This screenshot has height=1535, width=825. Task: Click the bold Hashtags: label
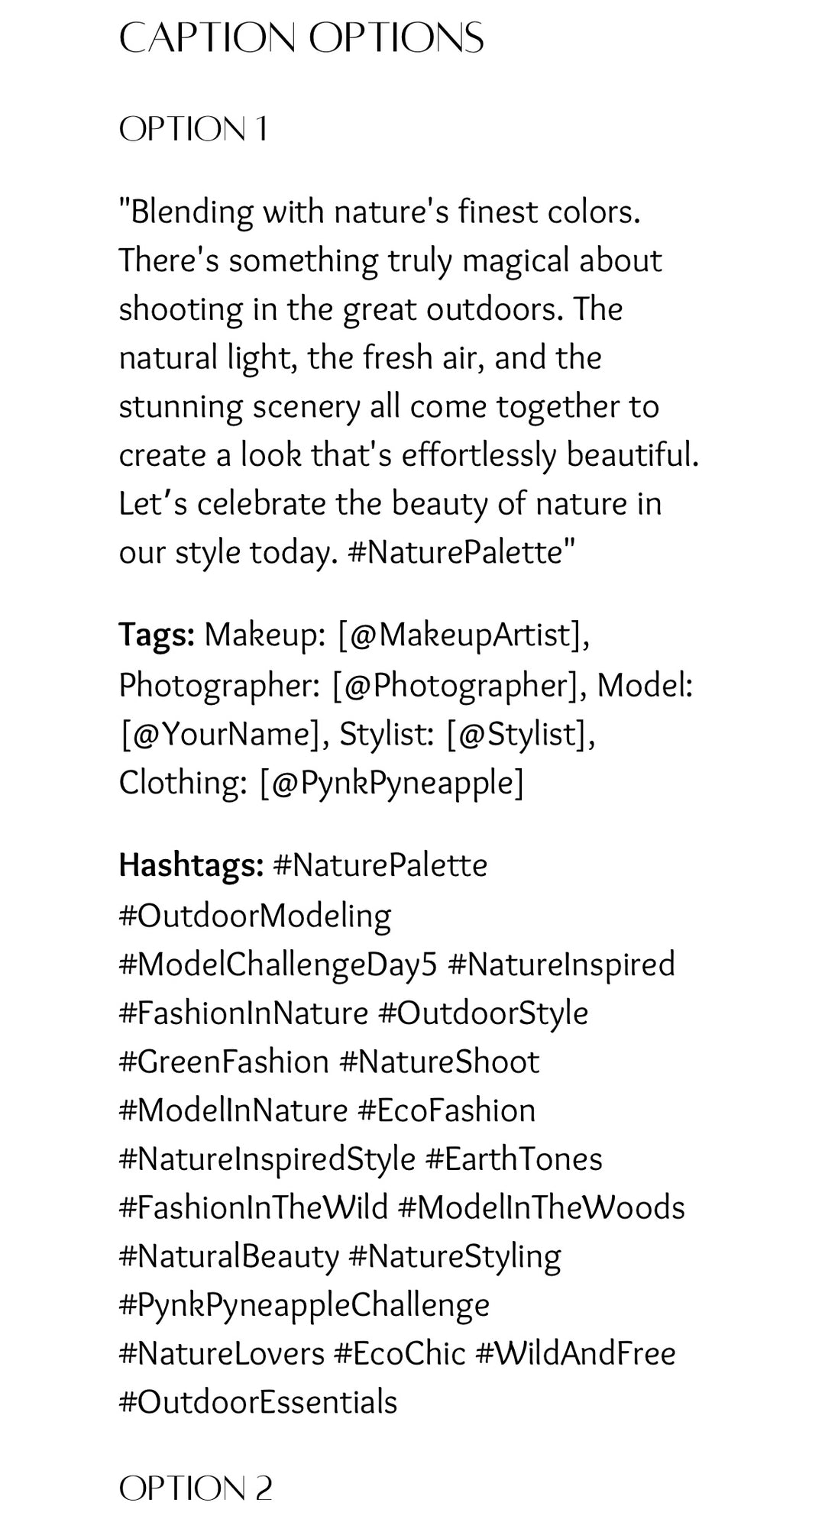(x=191, y=865)
